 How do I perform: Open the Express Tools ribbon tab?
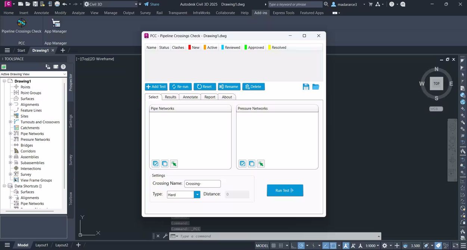tap(284, 13)
